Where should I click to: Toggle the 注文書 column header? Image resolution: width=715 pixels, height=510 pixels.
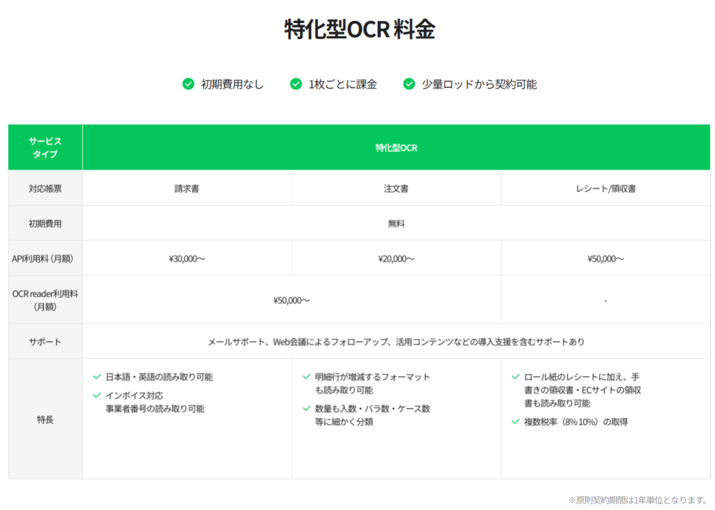pos(396,188)
